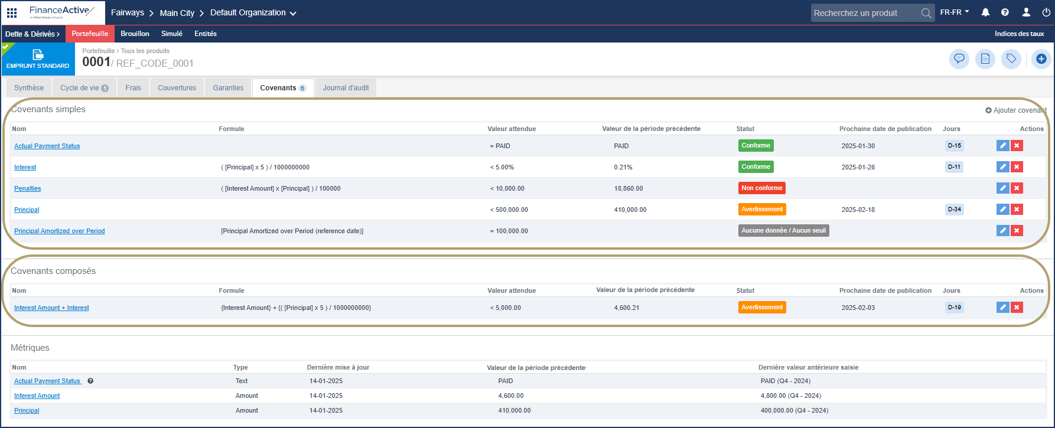The width and height of the screenshot is (1055, 428).
Task: Open the user profile icon
Action: click(x=1027, y=12)
